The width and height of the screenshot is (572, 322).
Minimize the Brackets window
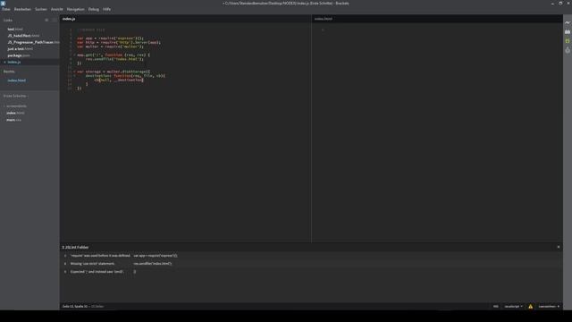[552, 4]
